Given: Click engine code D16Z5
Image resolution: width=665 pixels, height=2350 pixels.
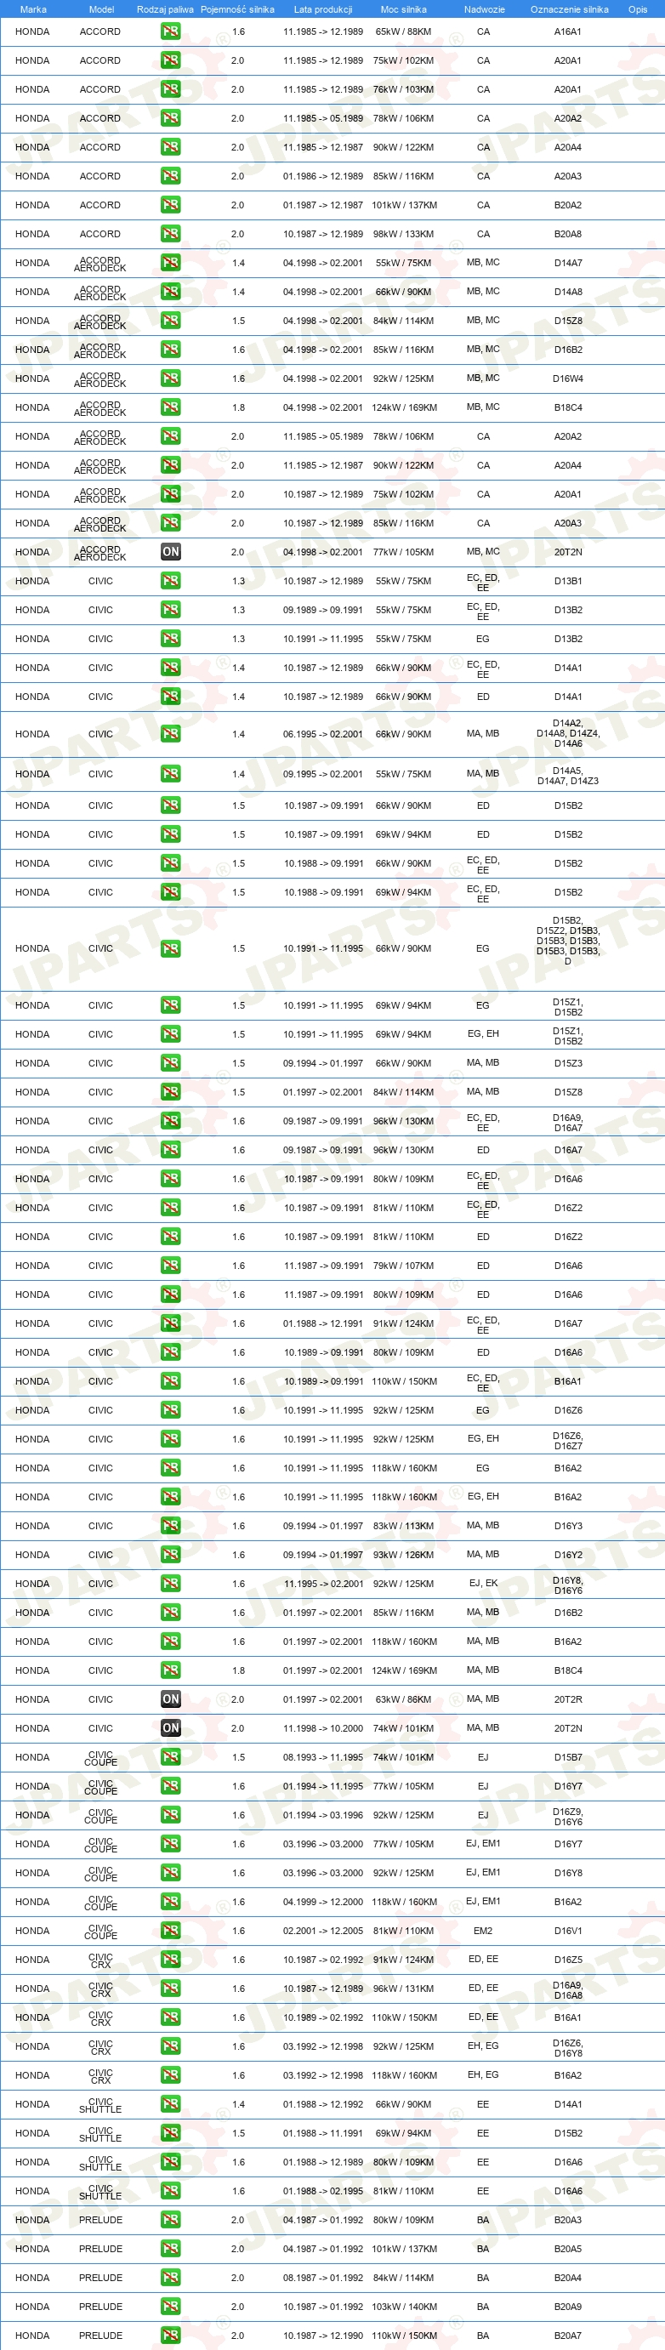Looking at the screenshot, I should 567,1960.
